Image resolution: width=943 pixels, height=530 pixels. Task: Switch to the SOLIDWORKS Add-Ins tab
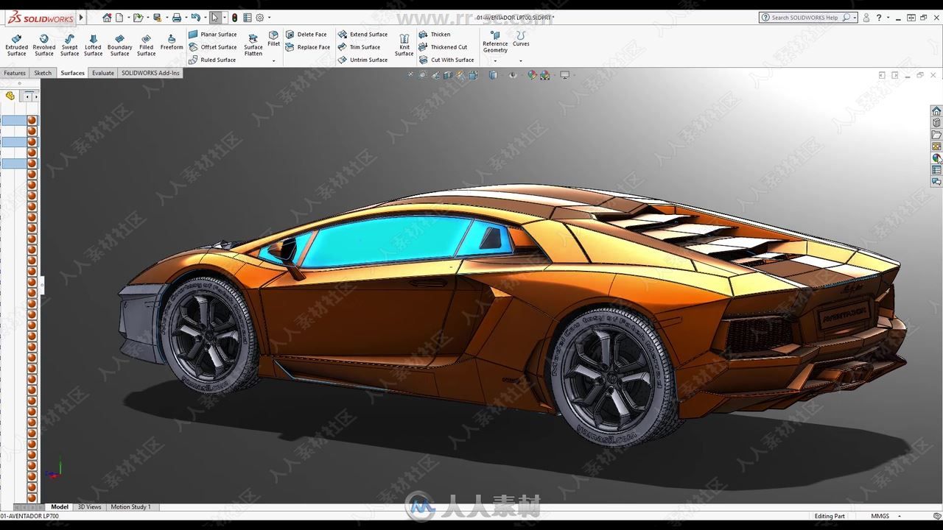150,73
